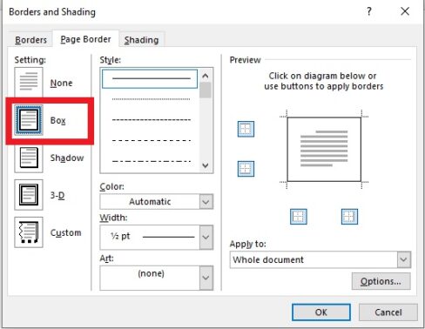425x329 pixels.
Task: Select the None border setting icon
Action: click(x=29, y=82)
